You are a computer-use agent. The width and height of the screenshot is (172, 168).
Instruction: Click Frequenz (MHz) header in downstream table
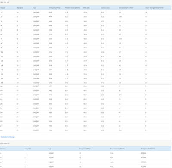click(x=55, y=8)
